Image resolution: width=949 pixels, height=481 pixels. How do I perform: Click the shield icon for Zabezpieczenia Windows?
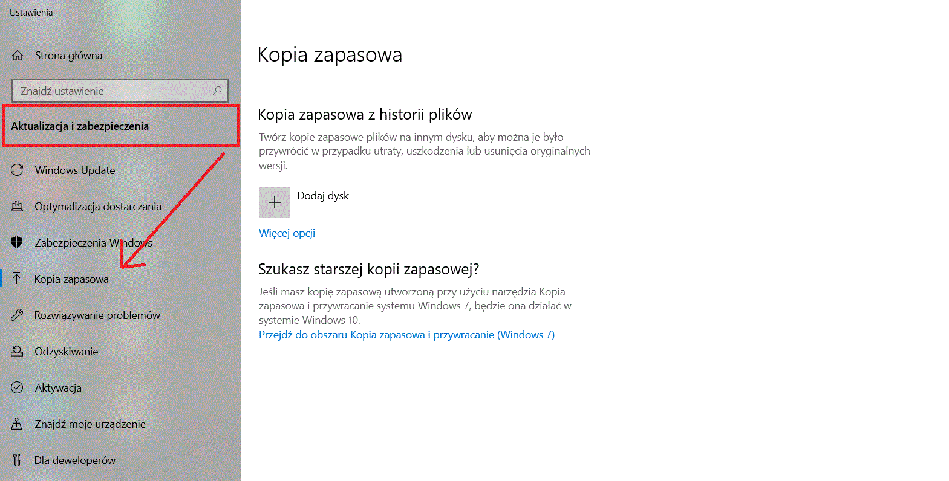point(17,243)
